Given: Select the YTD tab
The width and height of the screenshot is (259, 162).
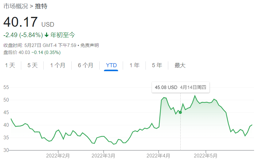Looking at the screenshot, I should pos(111,65).
